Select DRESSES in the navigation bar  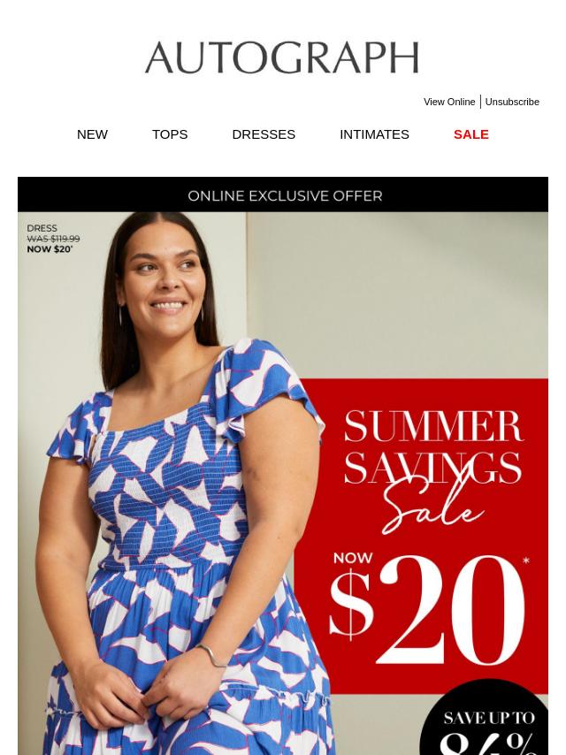(x=264, y=134)
